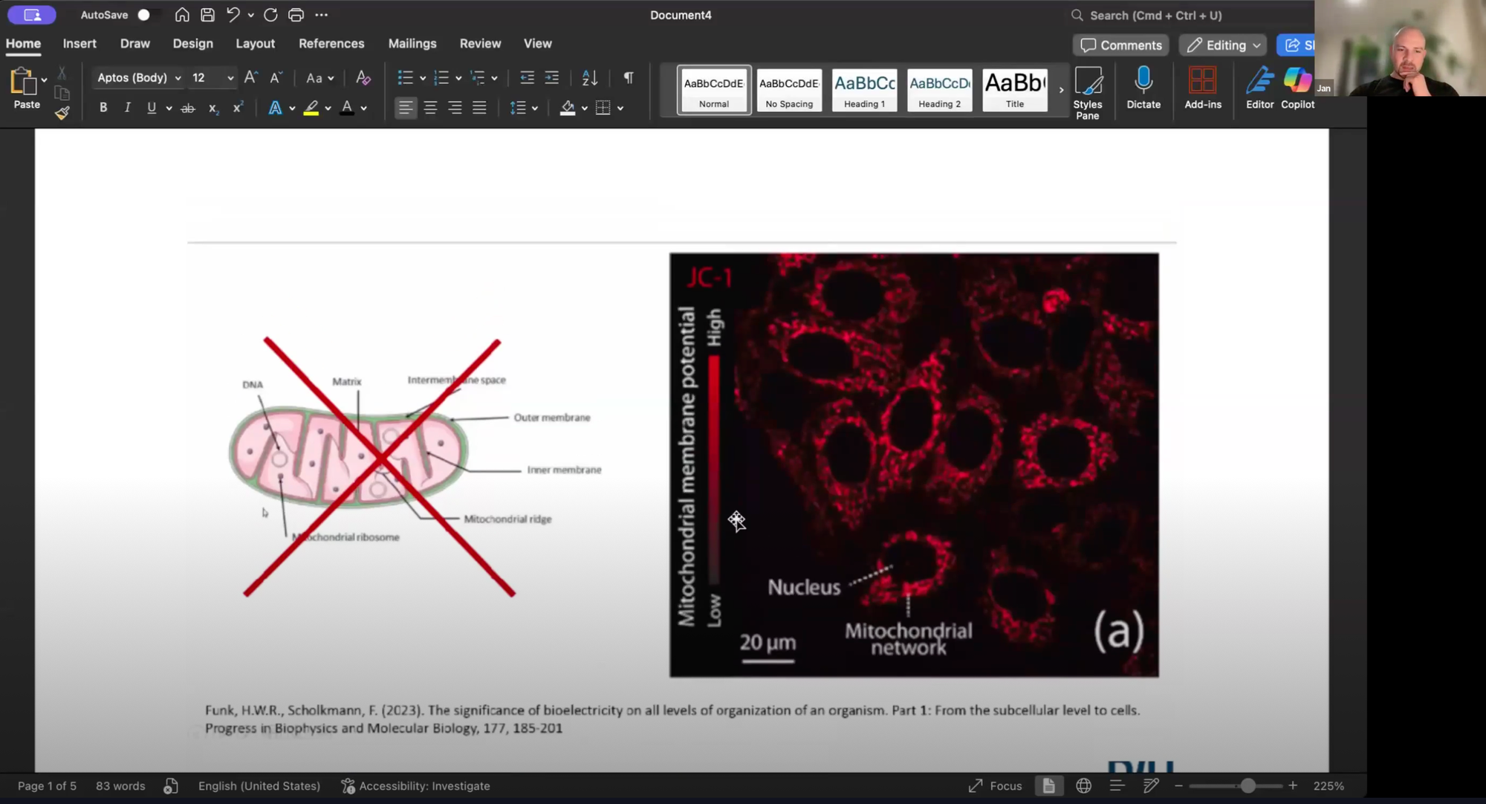Screen dimensions: 1486x804
Task: Apply the Heading 1 style
Action: coord(864,90)
